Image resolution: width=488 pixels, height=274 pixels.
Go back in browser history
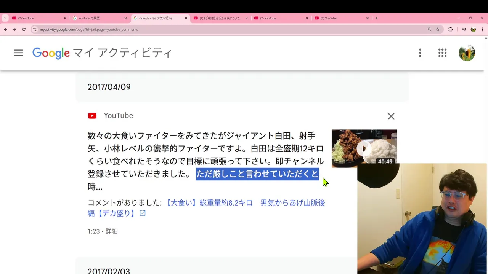(x=5, y=29)
